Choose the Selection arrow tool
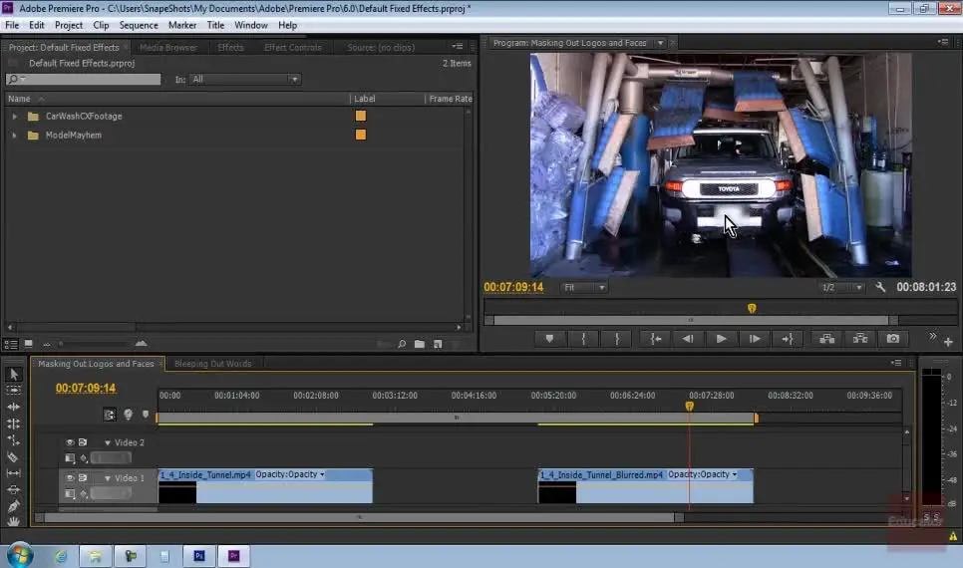The width and height of the screenshot is (963, 568). click(13, 375)
